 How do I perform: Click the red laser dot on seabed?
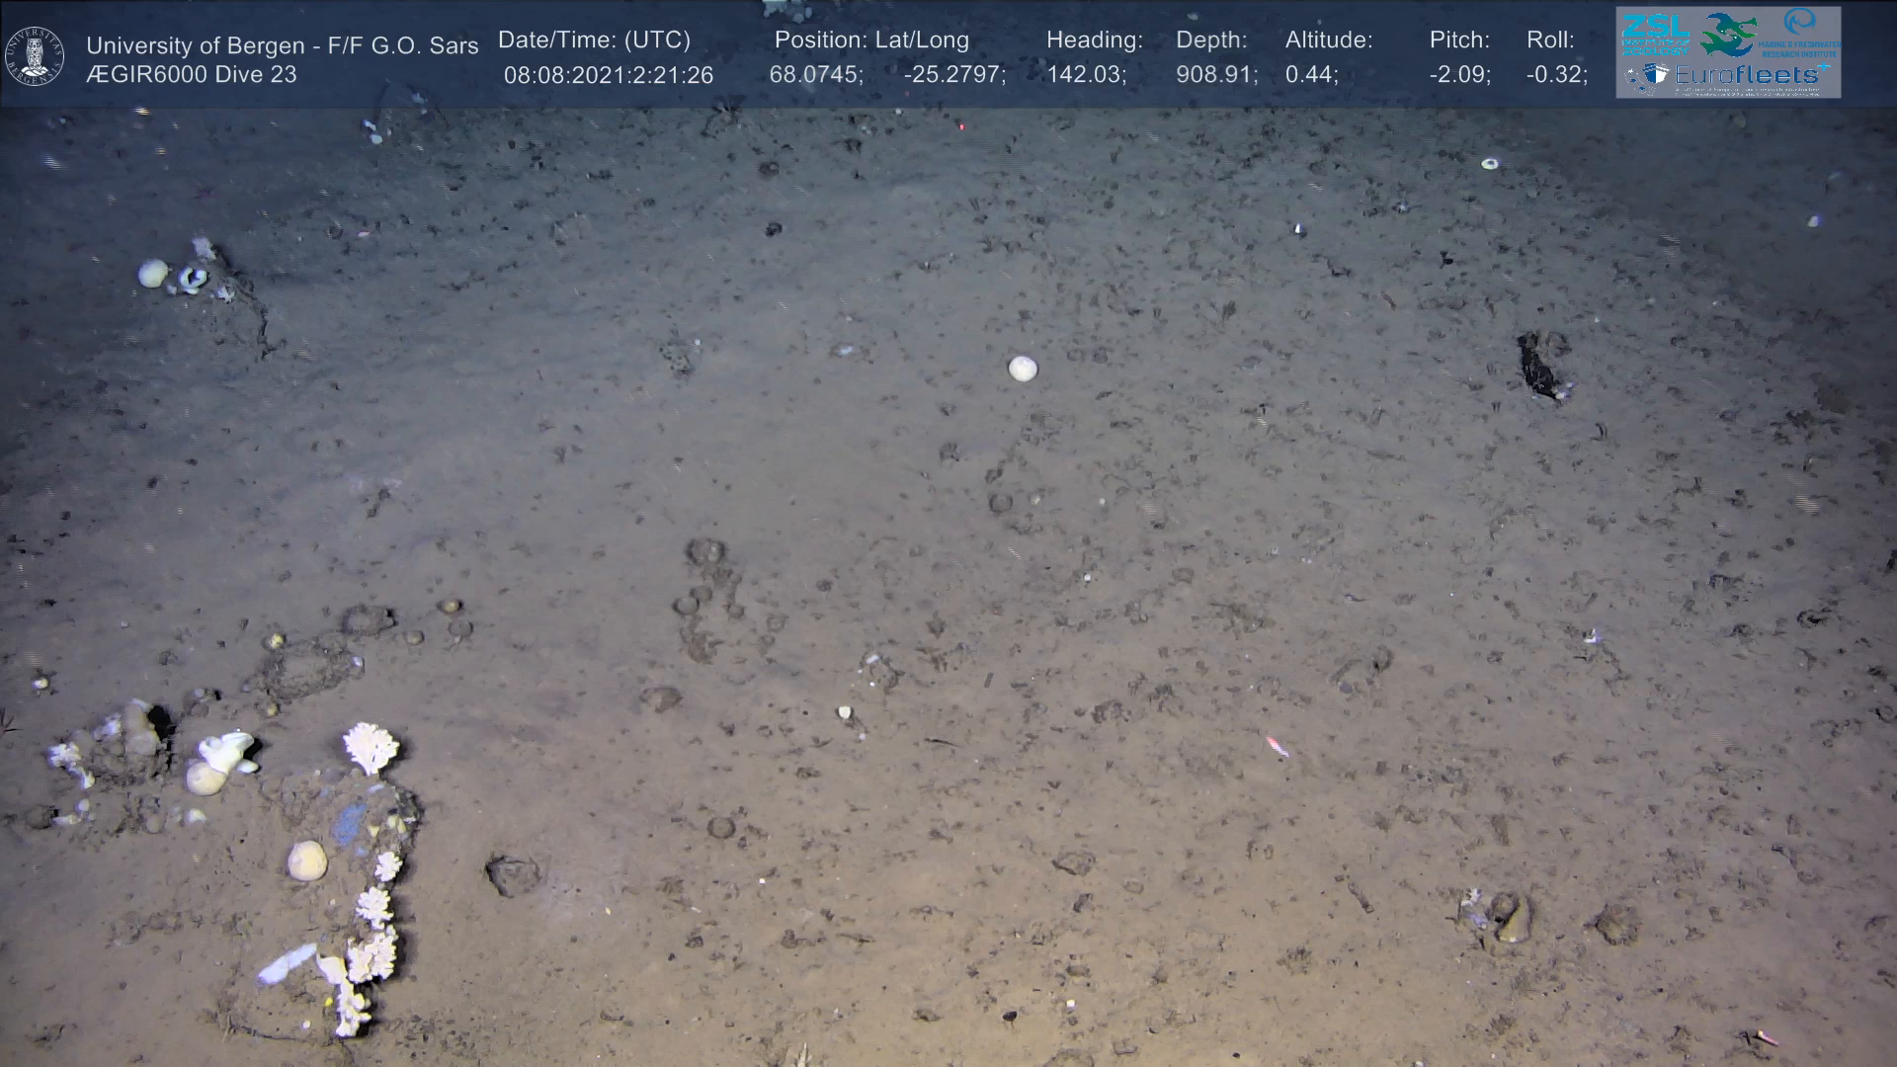(x=961, y=125)
